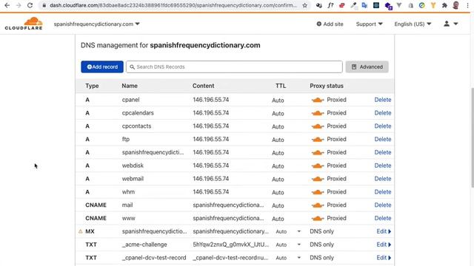This screenshot has width=474, height=266.
Task: Toggle the proxy cloud for cpcalendars record
Action: [x=318, y=113]
